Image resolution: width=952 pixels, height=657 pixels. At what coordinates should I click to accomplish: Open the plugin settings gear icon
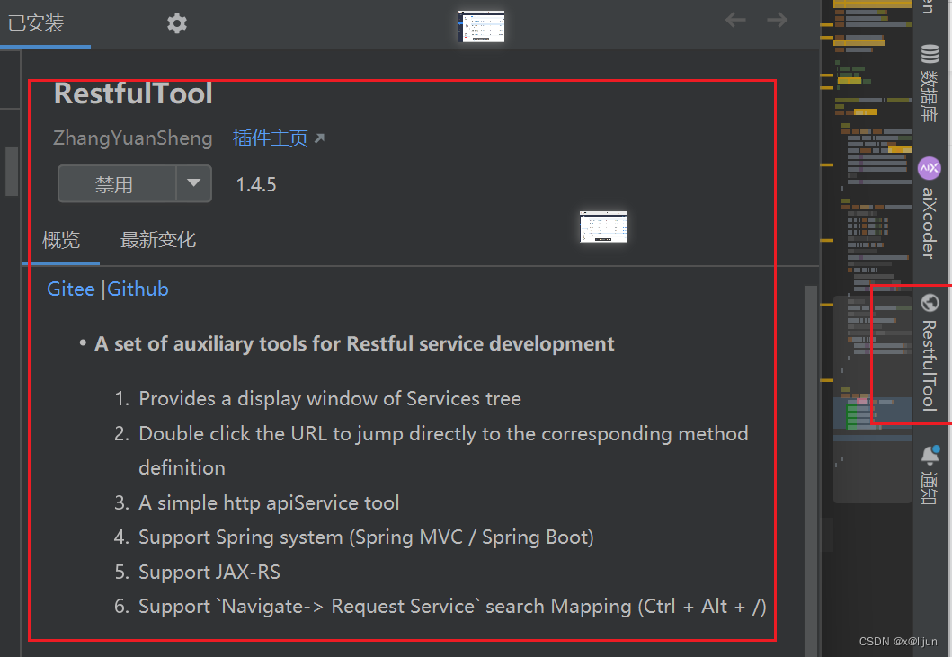point(177,23)
